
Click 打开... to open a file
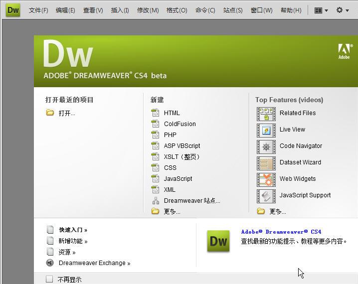coord(66,113)
